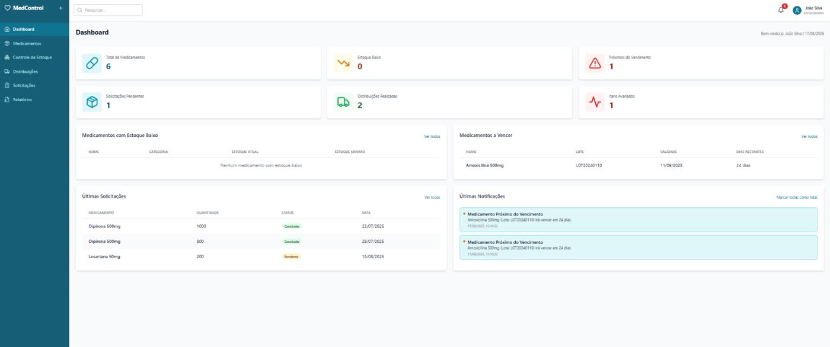Click validity date 11/09/2025
Screen dimensions: 830x347
coord(671,165)
